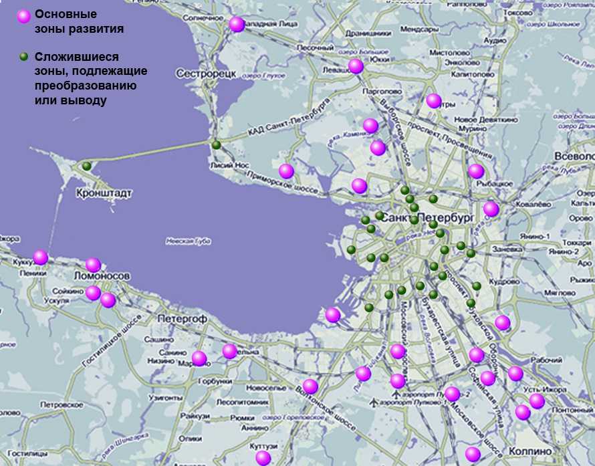This screenshot has width=595, height=466.
Task: Click the green legend marker for Сложившиеся зоны
Action: coord(24,57)
